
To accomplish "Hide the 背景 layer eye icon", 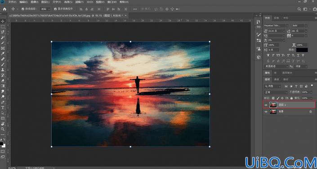I will coord(266,112).
